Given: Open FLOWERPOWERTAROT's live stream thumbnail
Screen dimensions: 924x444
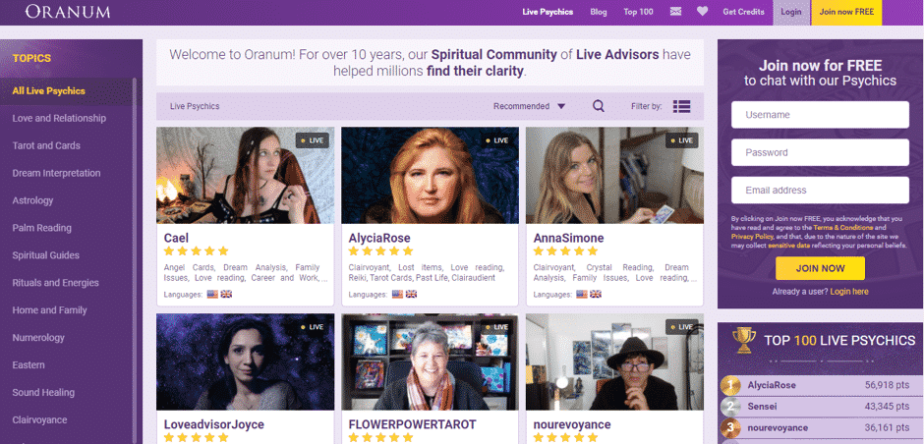Looking at the screenshot, I should pyautogui.click(x=431, y=361).
